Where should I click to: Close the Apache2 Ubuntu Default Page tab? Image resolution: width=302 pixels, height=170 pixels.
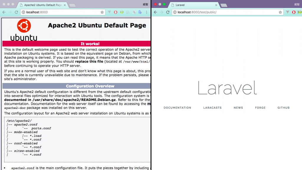65,5
